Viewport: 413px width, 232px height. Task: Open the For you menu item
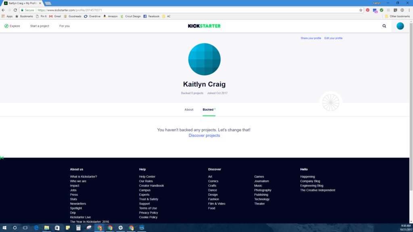[x=65, y=26]
